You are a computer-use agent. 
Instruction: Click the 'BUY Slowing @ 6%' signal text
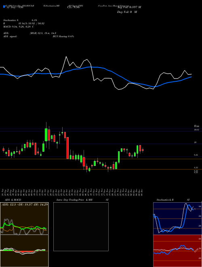[x=63, y=36]
